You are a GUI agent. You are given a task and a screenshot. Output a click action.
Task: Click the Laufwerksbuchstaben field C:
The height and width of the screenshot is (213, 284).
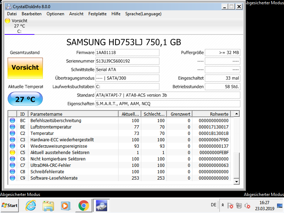pyautogui.click(x=127, y=87)
